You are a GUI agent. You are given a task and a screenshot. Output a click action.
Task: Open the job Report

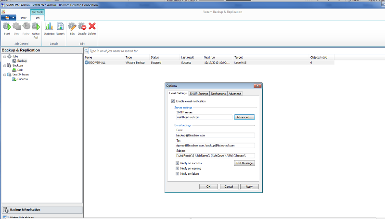(x=60, y=26)
